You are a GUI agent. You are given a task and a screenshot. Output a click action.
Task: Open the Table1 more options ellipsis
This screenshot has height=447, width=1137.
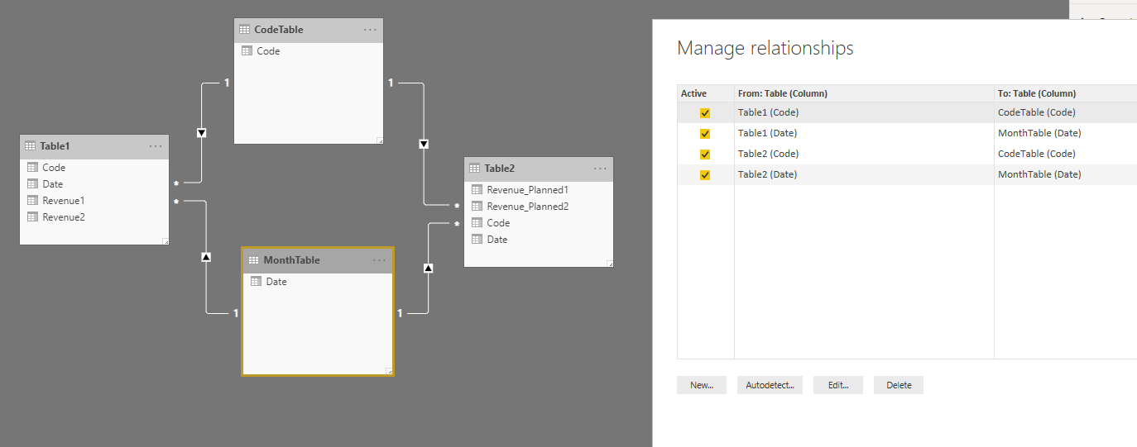pos(156,146)
